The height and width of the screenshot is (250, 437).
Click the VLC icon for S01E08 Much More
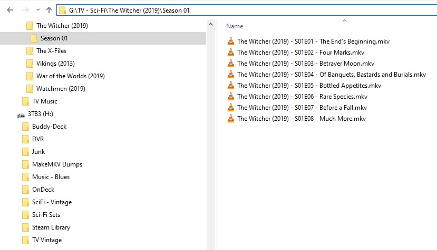(x=231, y=119)
